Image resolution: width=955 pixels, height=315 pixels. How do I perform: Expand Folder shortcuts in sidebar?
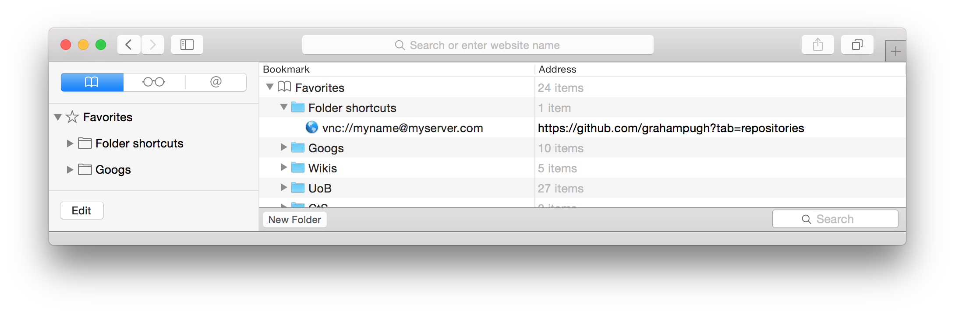click(70, 143)
